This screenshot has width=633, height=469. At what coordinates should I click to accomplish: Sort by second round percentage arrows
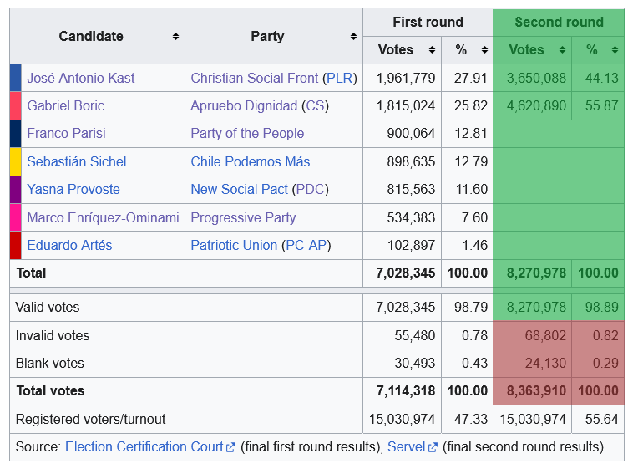(x=615, y=50)
